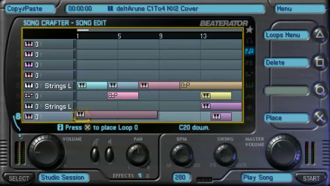Click keyboard instrument icon on track four
330x186 pixels.
(x=29, y=75)
